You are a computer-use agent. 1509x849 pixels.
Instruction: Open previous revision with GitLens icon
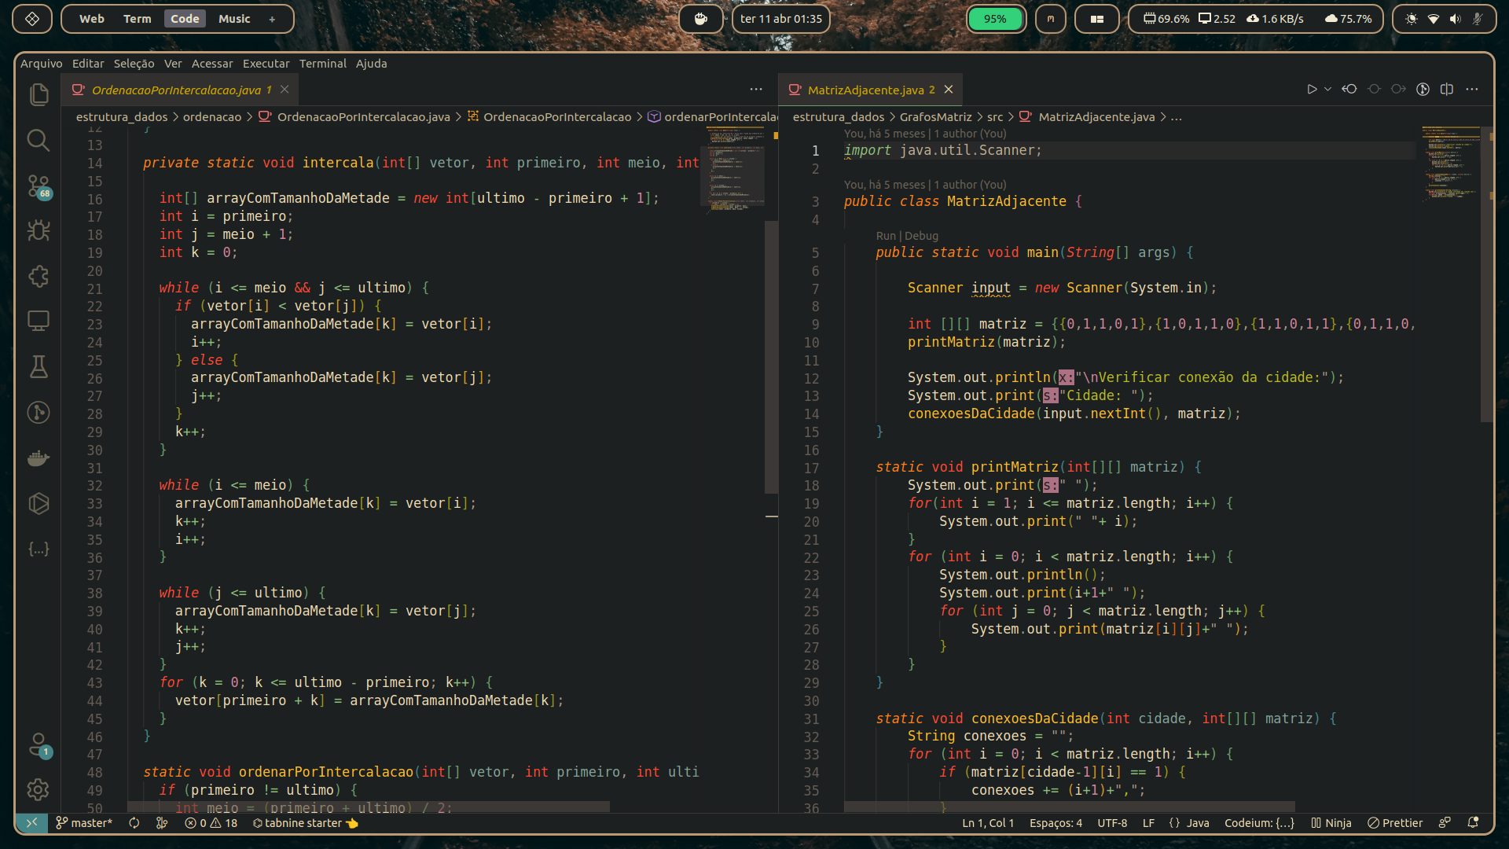pos(1349,90)
